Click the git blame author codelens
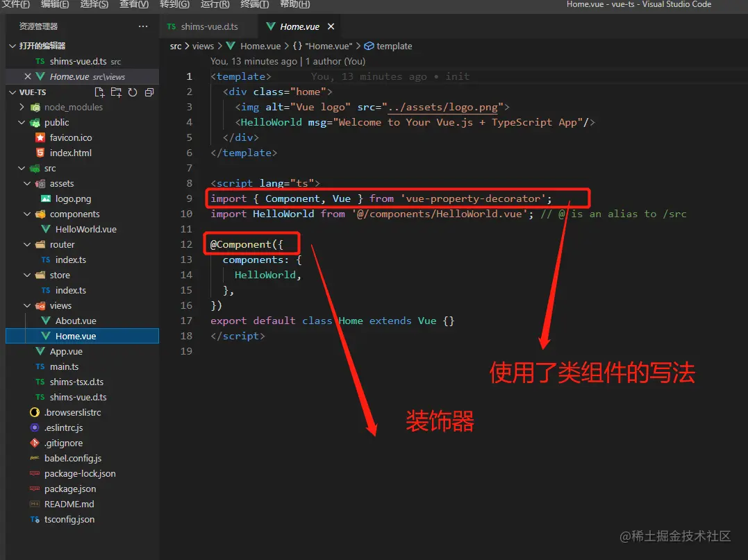The image size is (748, 560). coord(288,62)
